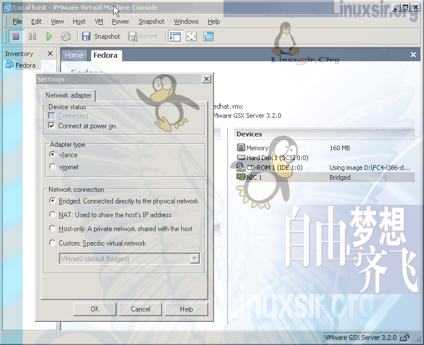Click Cancel in the Settings dialog

pyautogui.click(x=140, y=309)
